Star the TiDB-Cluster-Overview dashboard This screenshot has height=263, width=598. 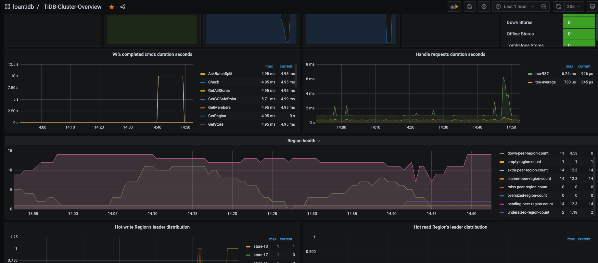pos(112,7)
